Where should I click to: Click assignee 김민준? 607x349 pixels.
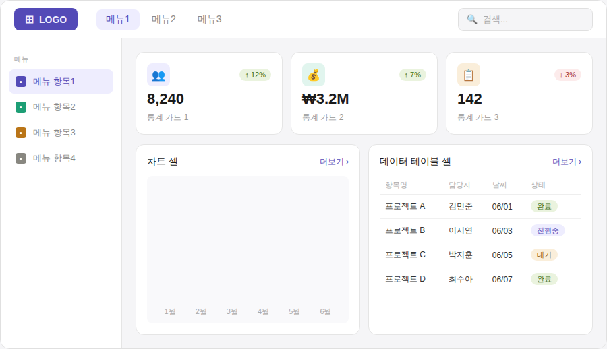pos(460,207)
